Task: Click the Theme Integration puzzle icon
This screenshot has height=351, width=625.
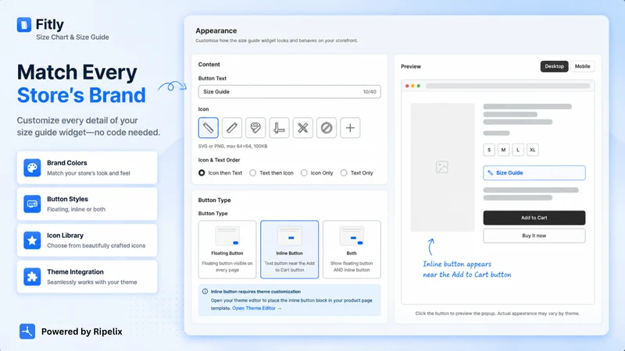Action: pos(32,277)
